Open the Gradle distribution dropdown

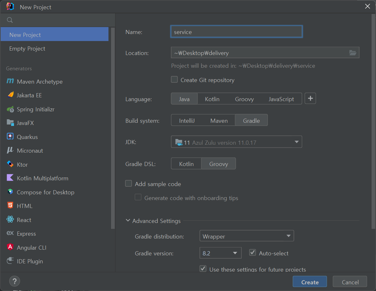pos(247,236)
